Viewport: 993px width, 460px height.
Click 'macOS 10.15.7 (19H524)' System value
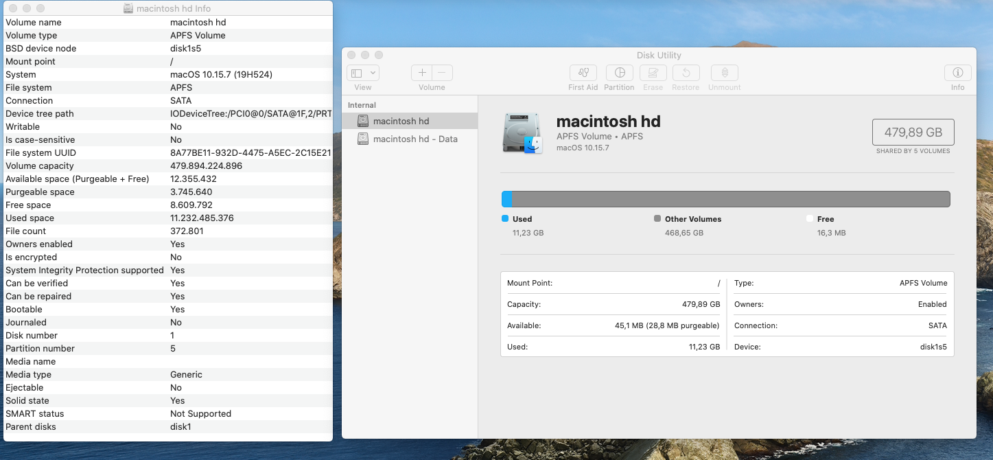[221, 74]
